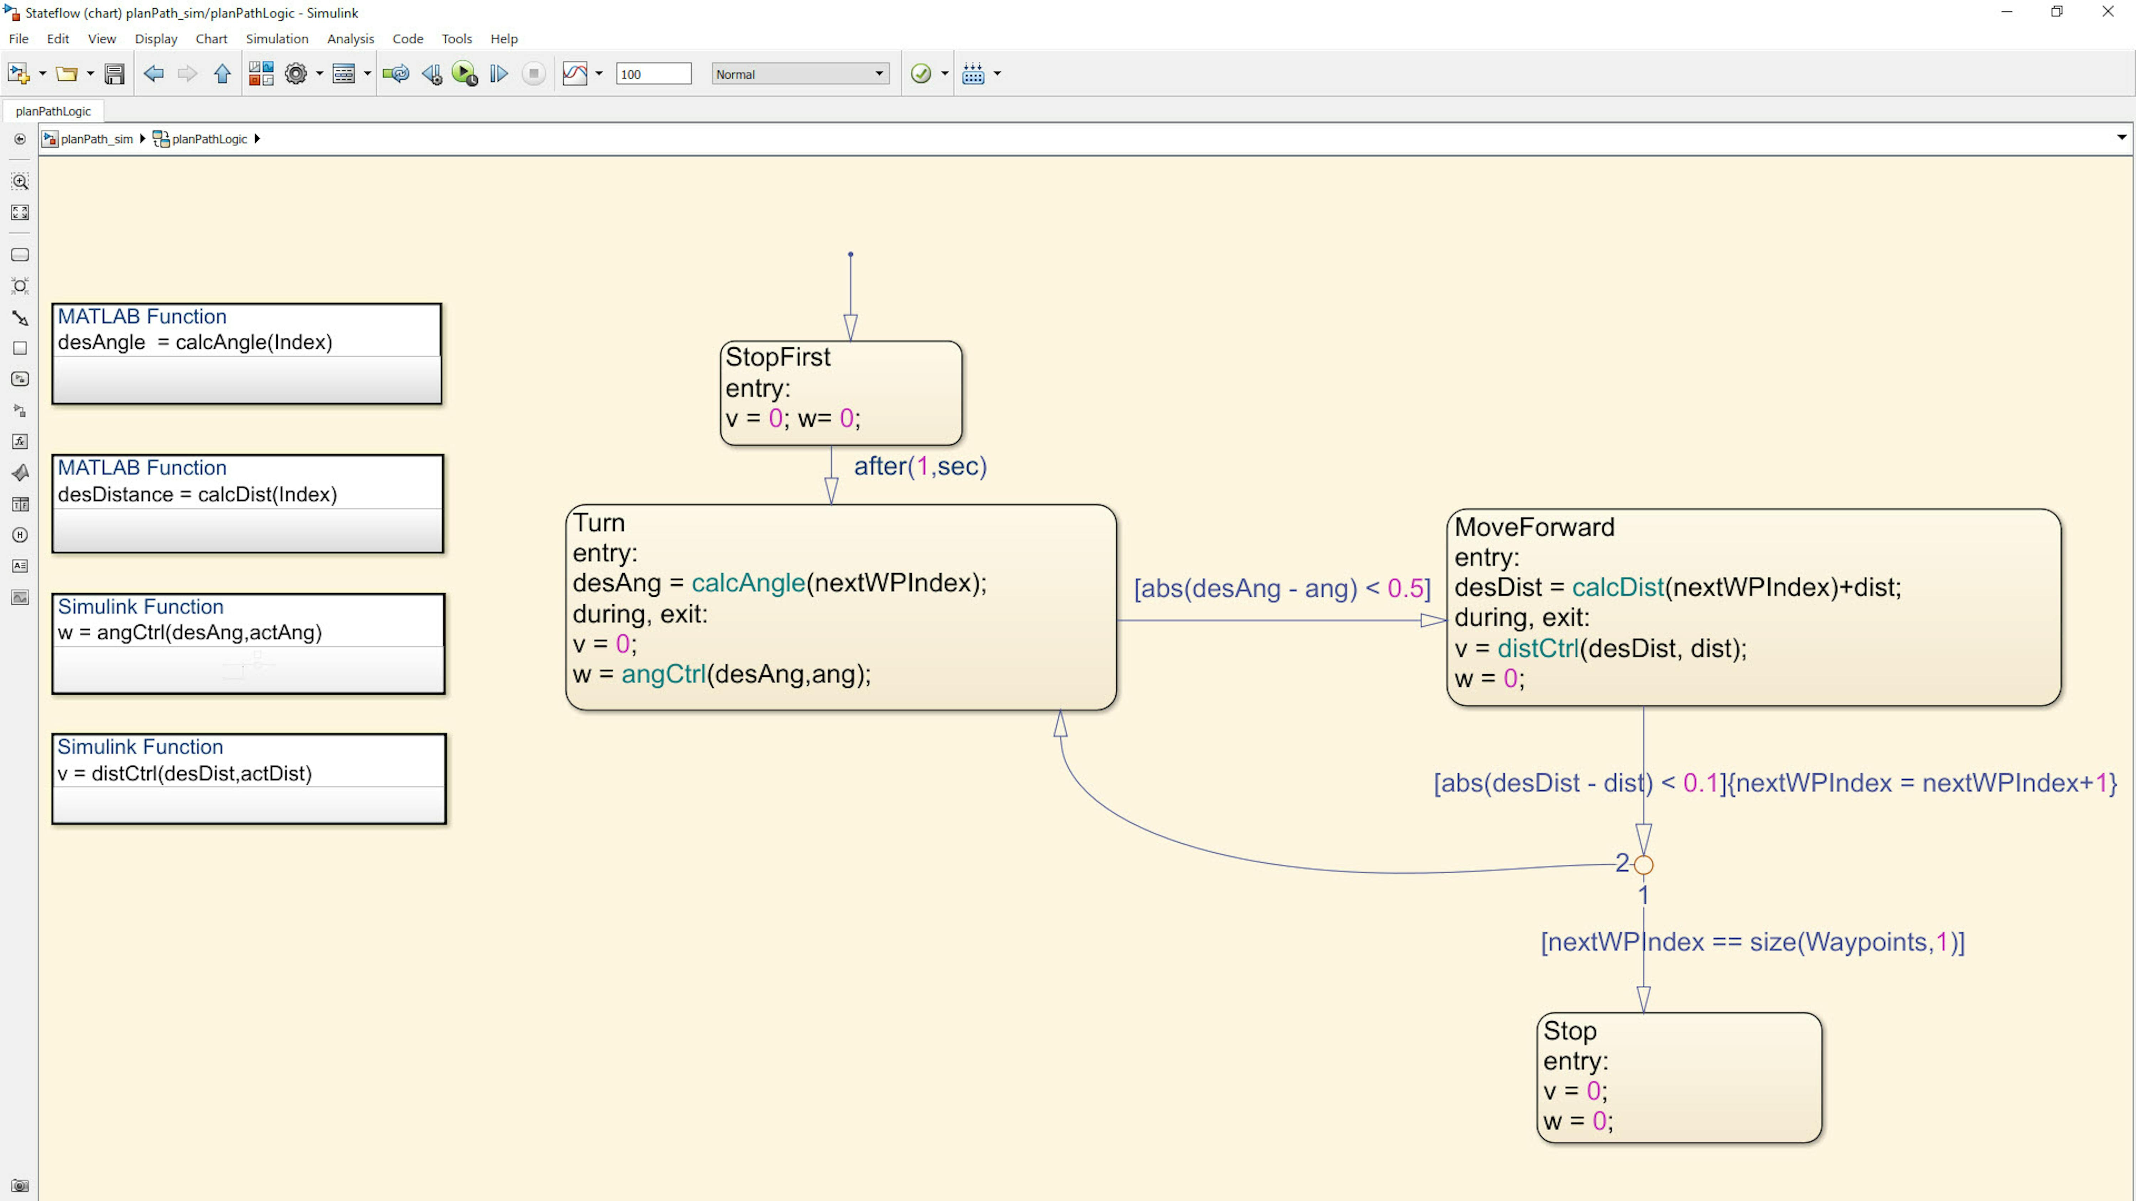The height and width of the screenshot is (1201, 2136).
Task: Click the gray Stop simulation button
Action: click(534, 74)
